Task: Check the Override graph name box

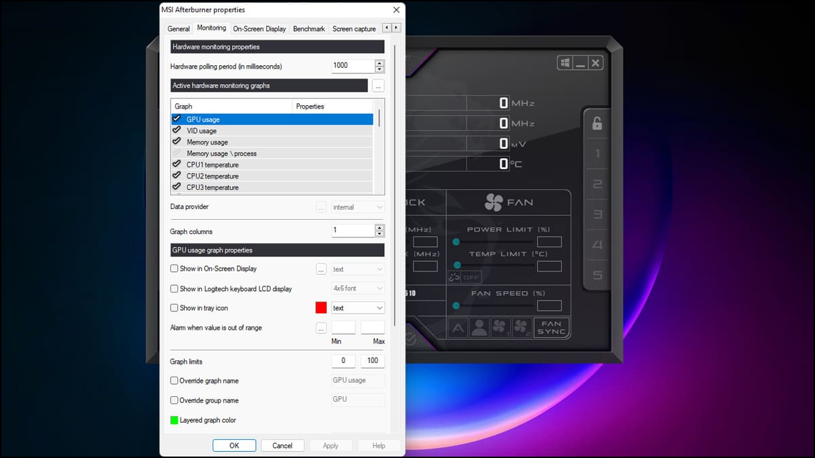Action: pos(175,381)
